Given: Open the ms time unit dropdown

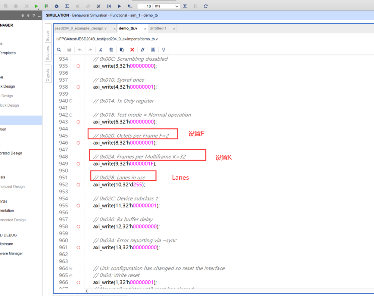Looking at the screenshot, I should point(167,6).
